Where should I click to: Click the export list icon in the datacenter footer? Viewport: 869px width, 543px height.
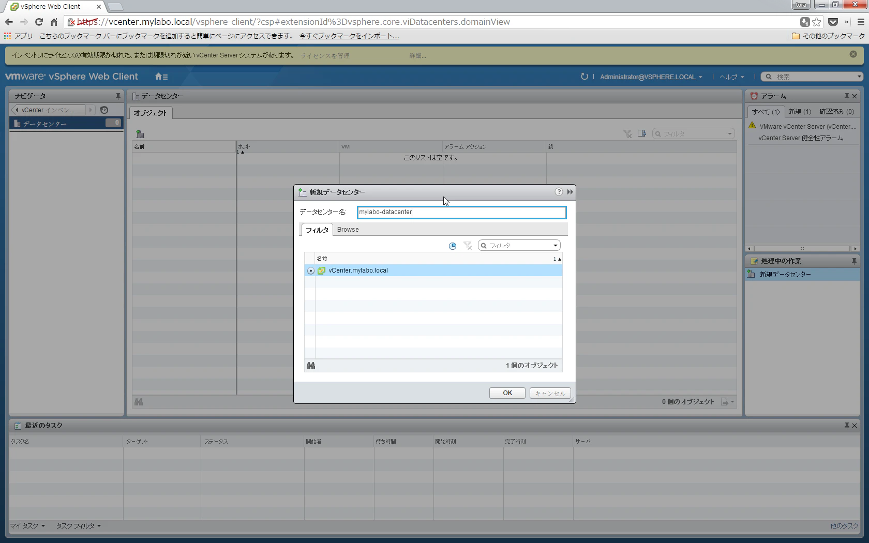click(x=728, y=402)
